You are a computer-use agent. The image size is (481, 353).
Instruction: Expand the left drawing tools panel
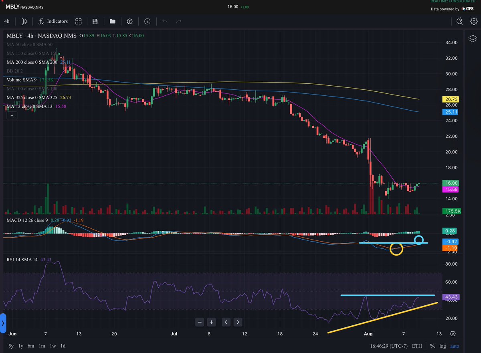tap(3, 323)
